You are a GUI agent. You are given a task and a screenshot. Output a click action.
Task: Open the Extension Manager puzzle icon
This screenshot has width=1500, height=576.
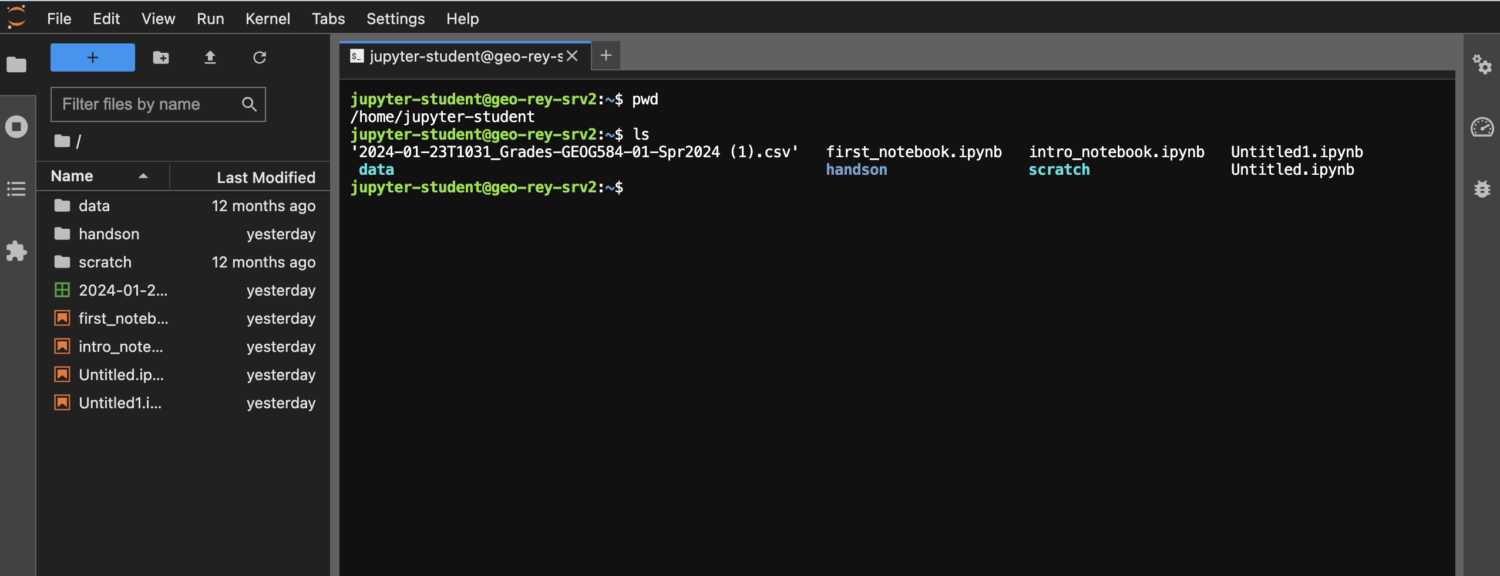[x=16, y=251]
